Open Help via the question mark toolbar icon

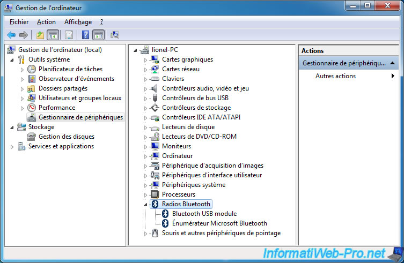[x=85, y=35]
